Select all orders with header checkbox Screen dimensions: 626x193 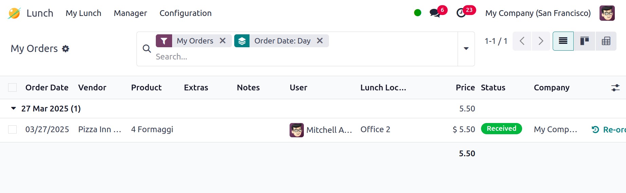[x=13, y=88]
